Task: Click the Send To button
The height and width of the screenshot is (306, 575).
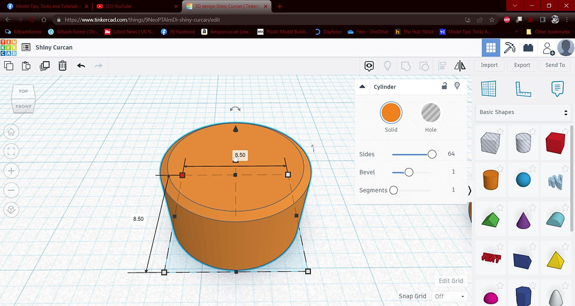Action: coord(555,65)
